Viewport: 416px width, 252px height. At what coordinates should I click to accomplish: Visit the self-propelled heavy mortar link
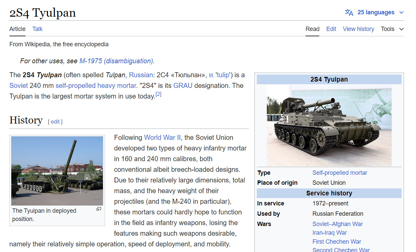click(96, 86)
